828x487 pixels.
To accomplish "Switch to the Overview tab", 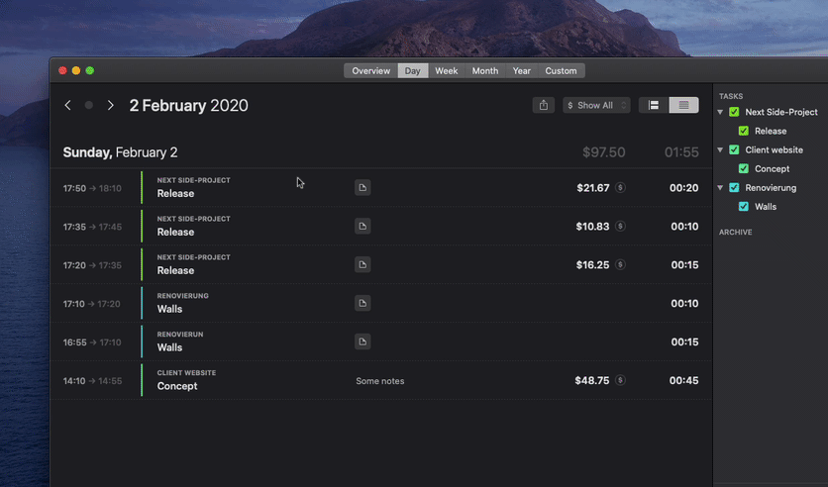I will coord(370,70).
